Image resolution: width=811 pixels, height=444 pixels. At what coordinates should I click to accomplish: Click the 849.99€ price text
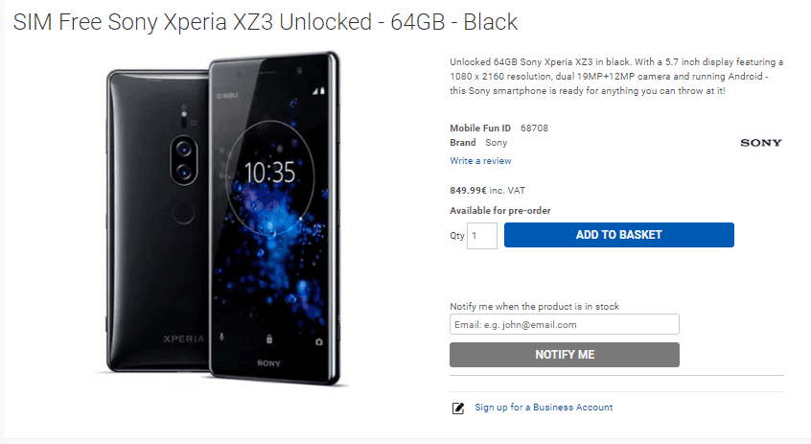pyautogui.click(x=468, y=191)
